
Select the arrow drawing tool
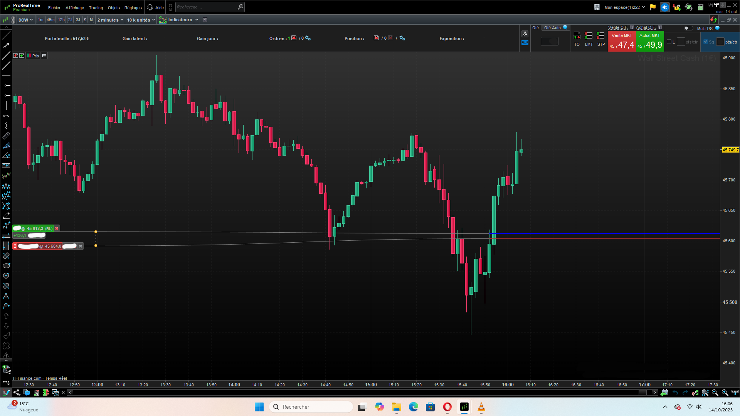(x=6, y=45)
